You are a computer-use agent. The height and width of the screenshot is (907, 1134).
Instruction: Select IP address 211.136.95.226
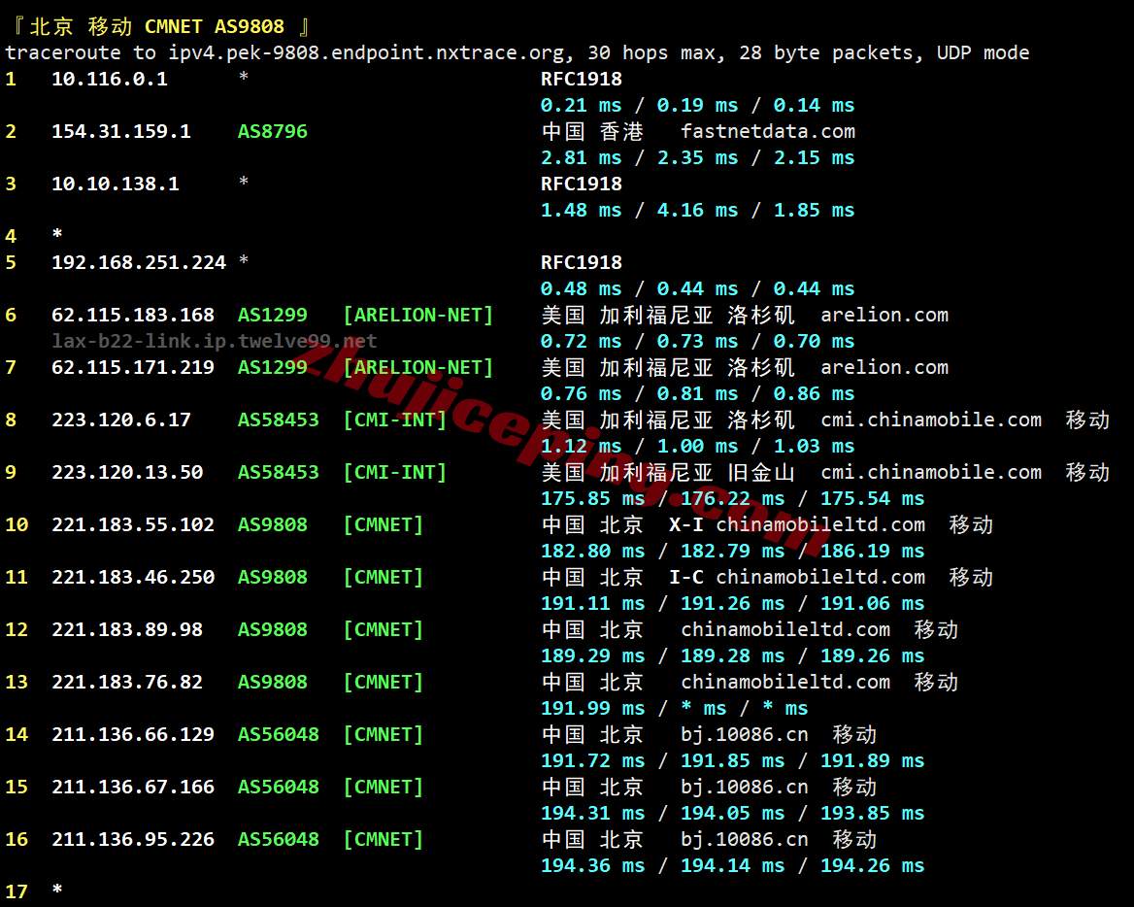click(x=133, y=840)
